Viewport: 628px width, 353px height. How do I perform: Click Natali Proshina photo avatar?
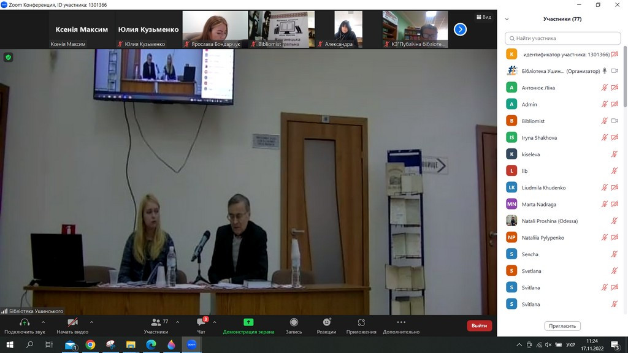[511, 221]
